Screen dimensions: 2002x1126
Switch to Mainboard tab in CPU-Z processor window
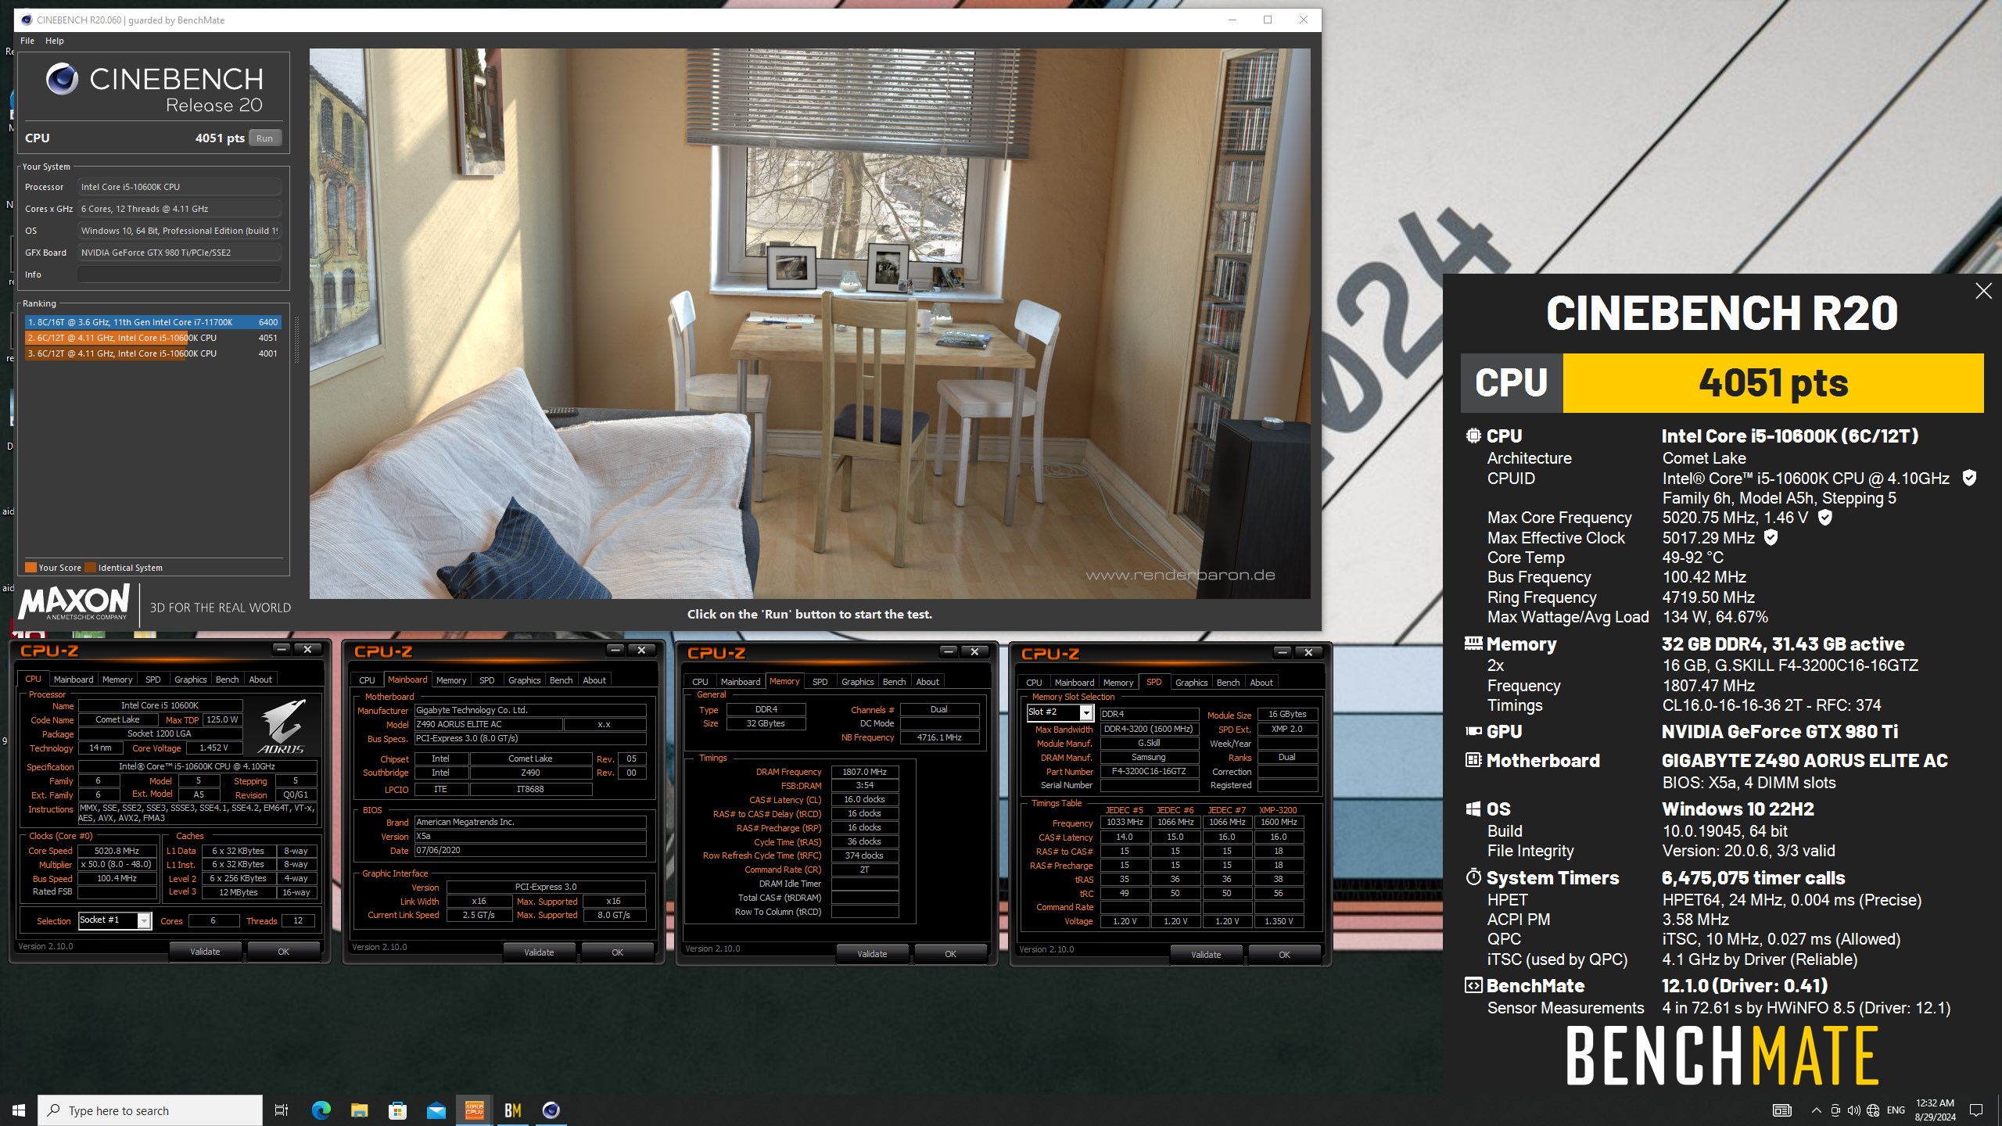point(73,680)
